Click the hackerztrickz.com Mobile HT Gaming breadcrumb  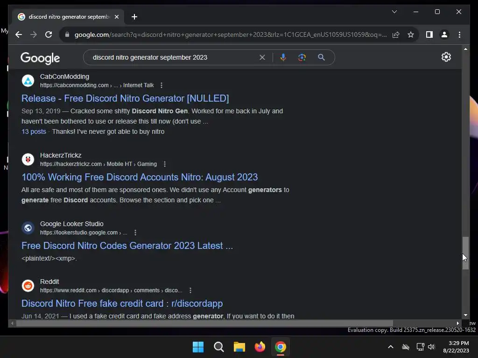tap(98, 164)
